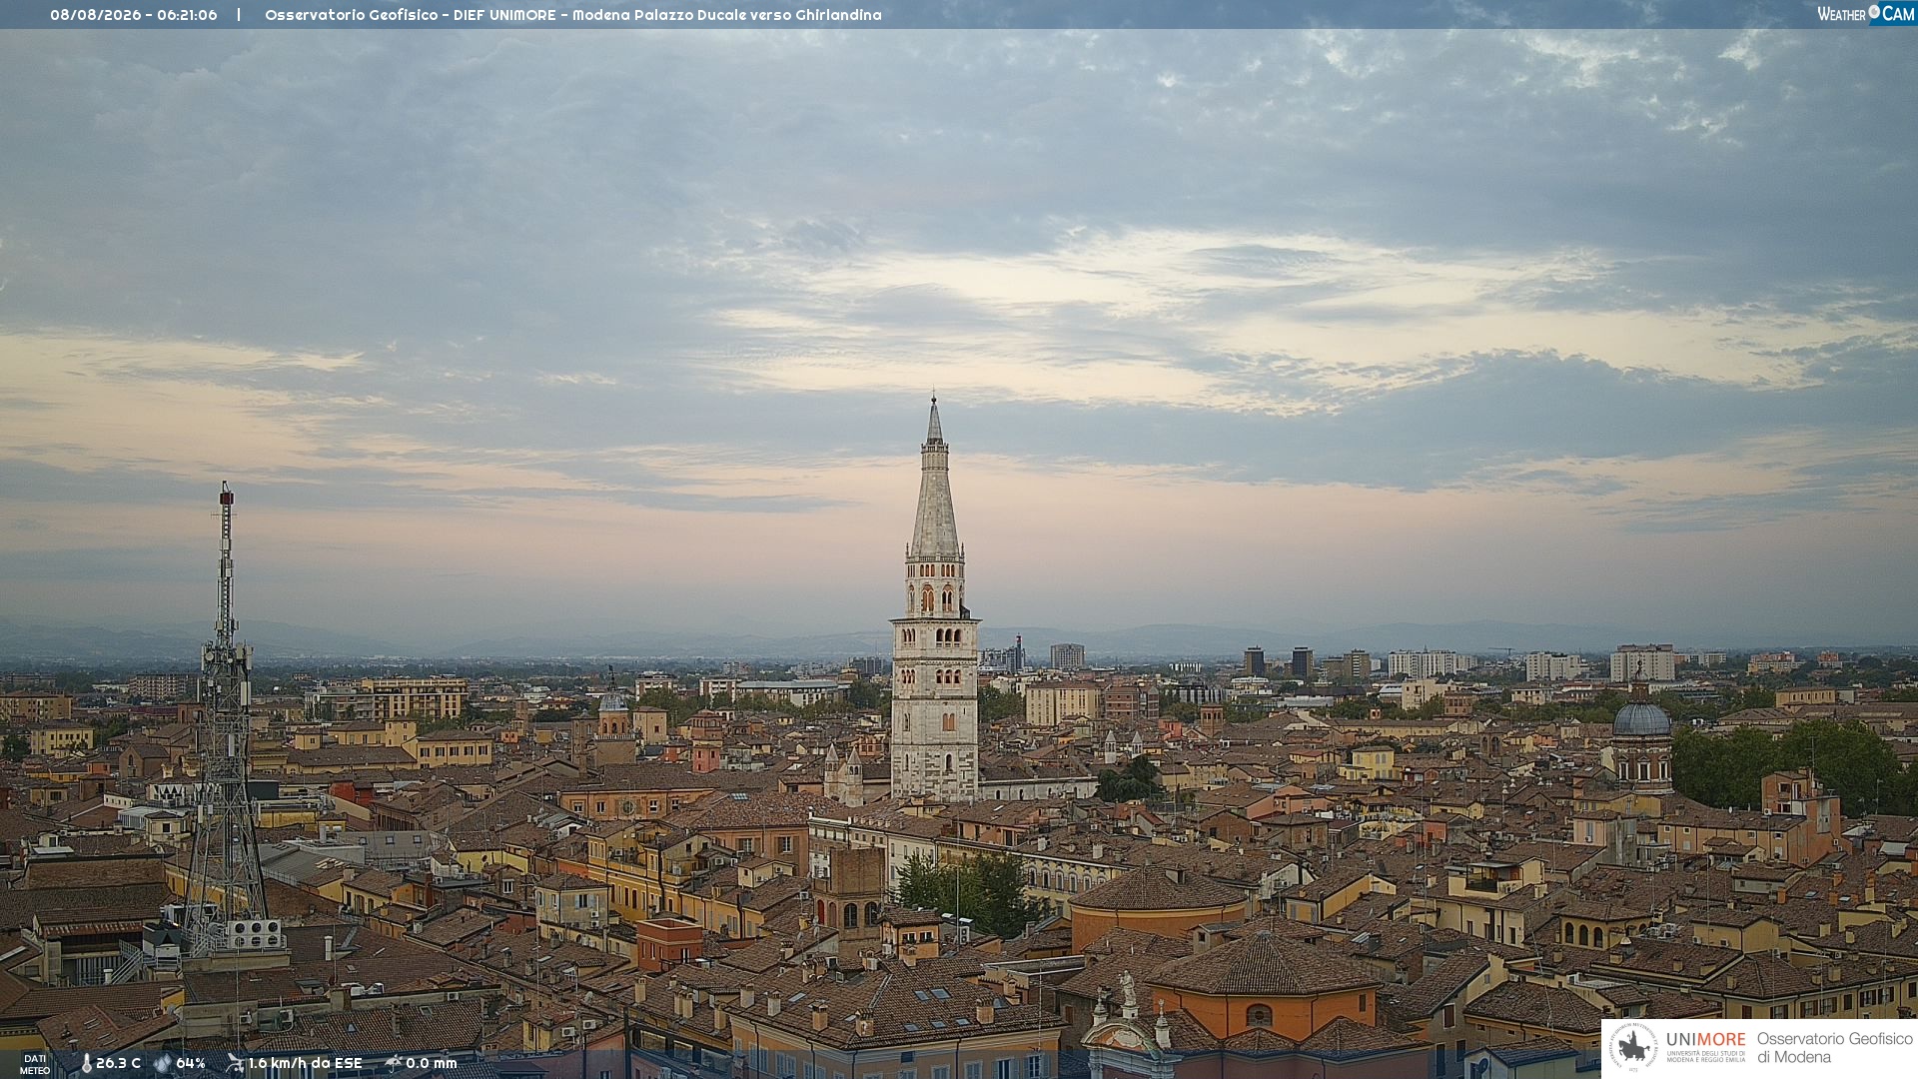1918x1079 pixels.
Task: Select the 08/08/2026 - 06:21:06 timestamp
Action: click(x=134, y=15)
